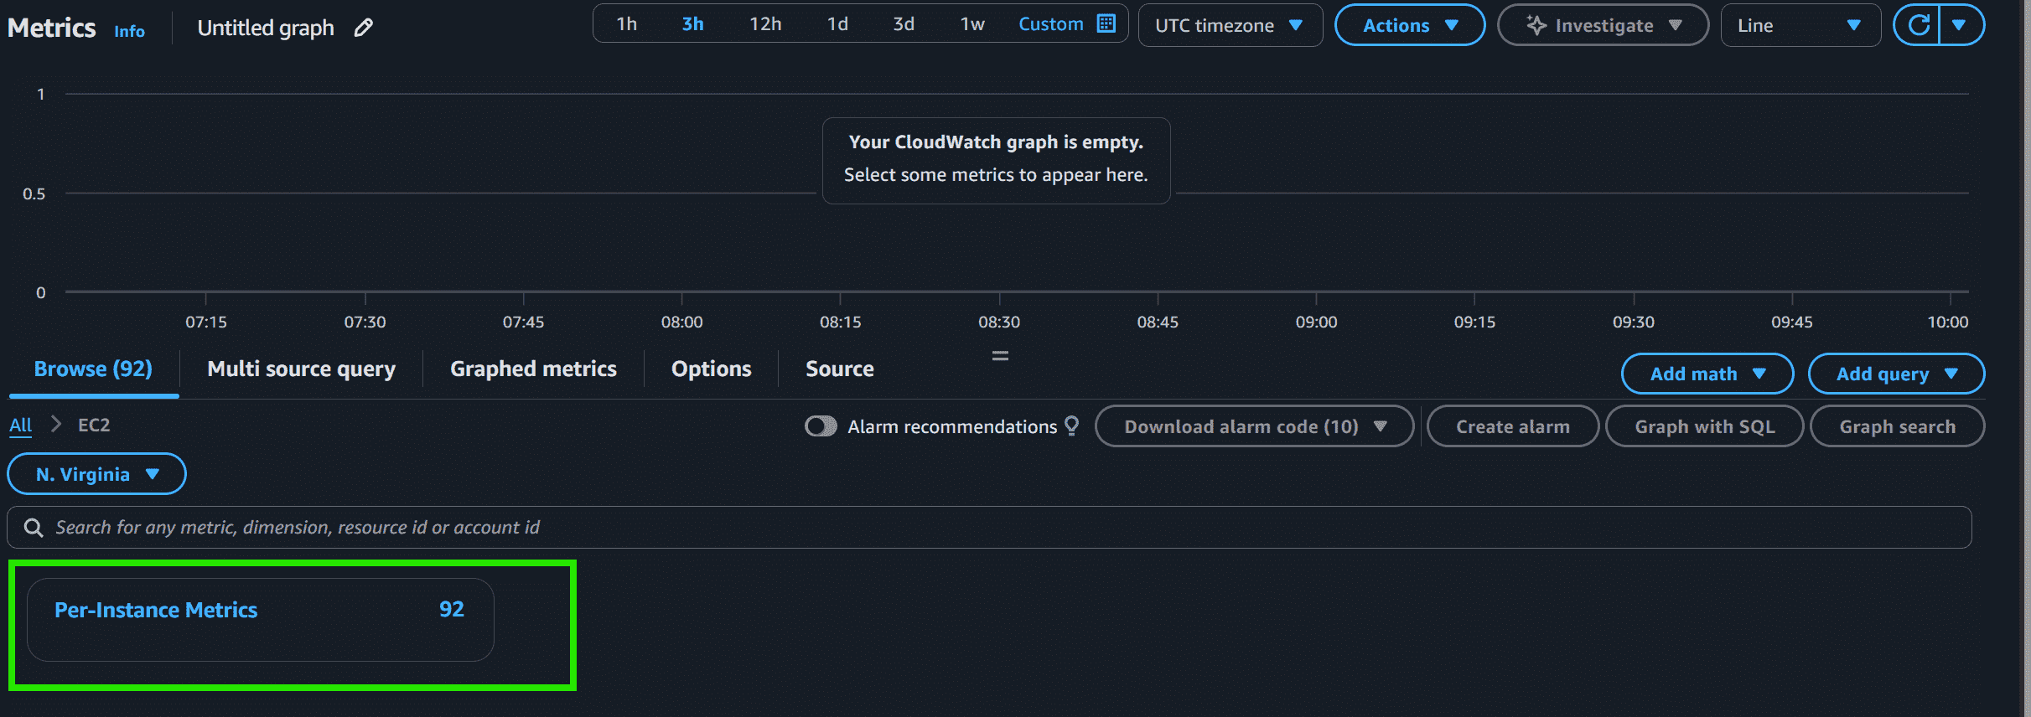Click the refresh graph icon

(x=1919, y=25)
